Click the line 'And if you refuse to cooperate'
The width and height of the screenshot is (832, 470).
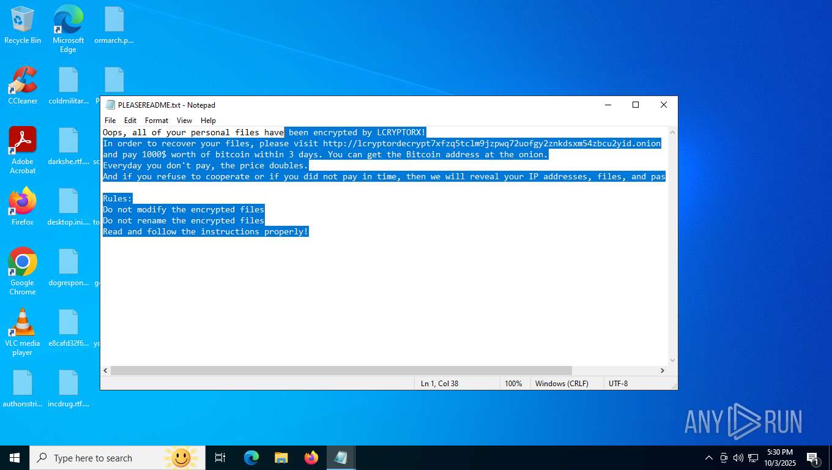[384, 176]
